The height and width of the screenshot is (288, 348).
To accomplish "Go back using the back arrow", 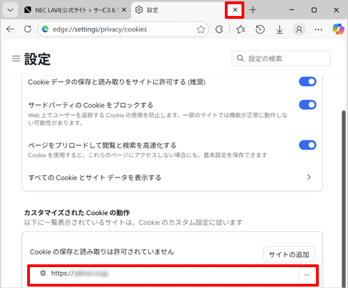I will [10, 29].
